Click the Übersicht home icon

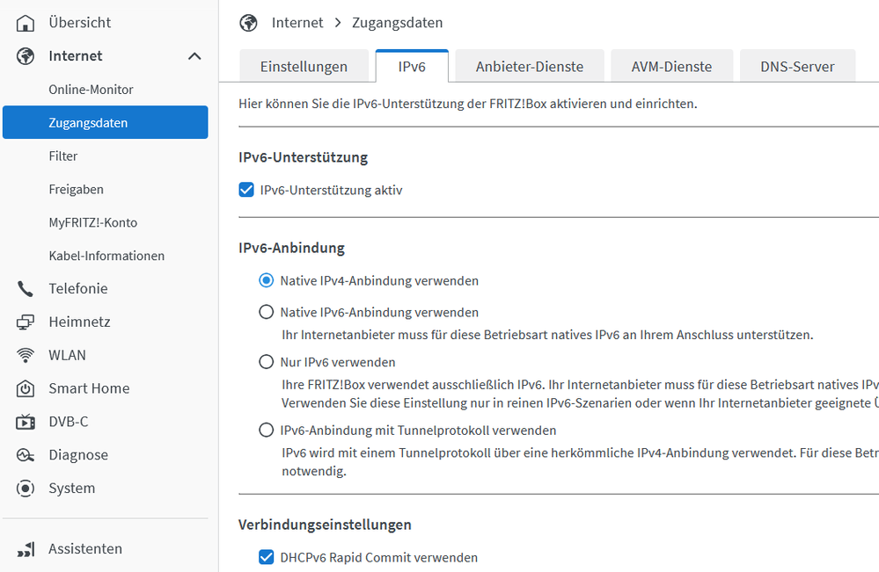(x=26, y=23)
